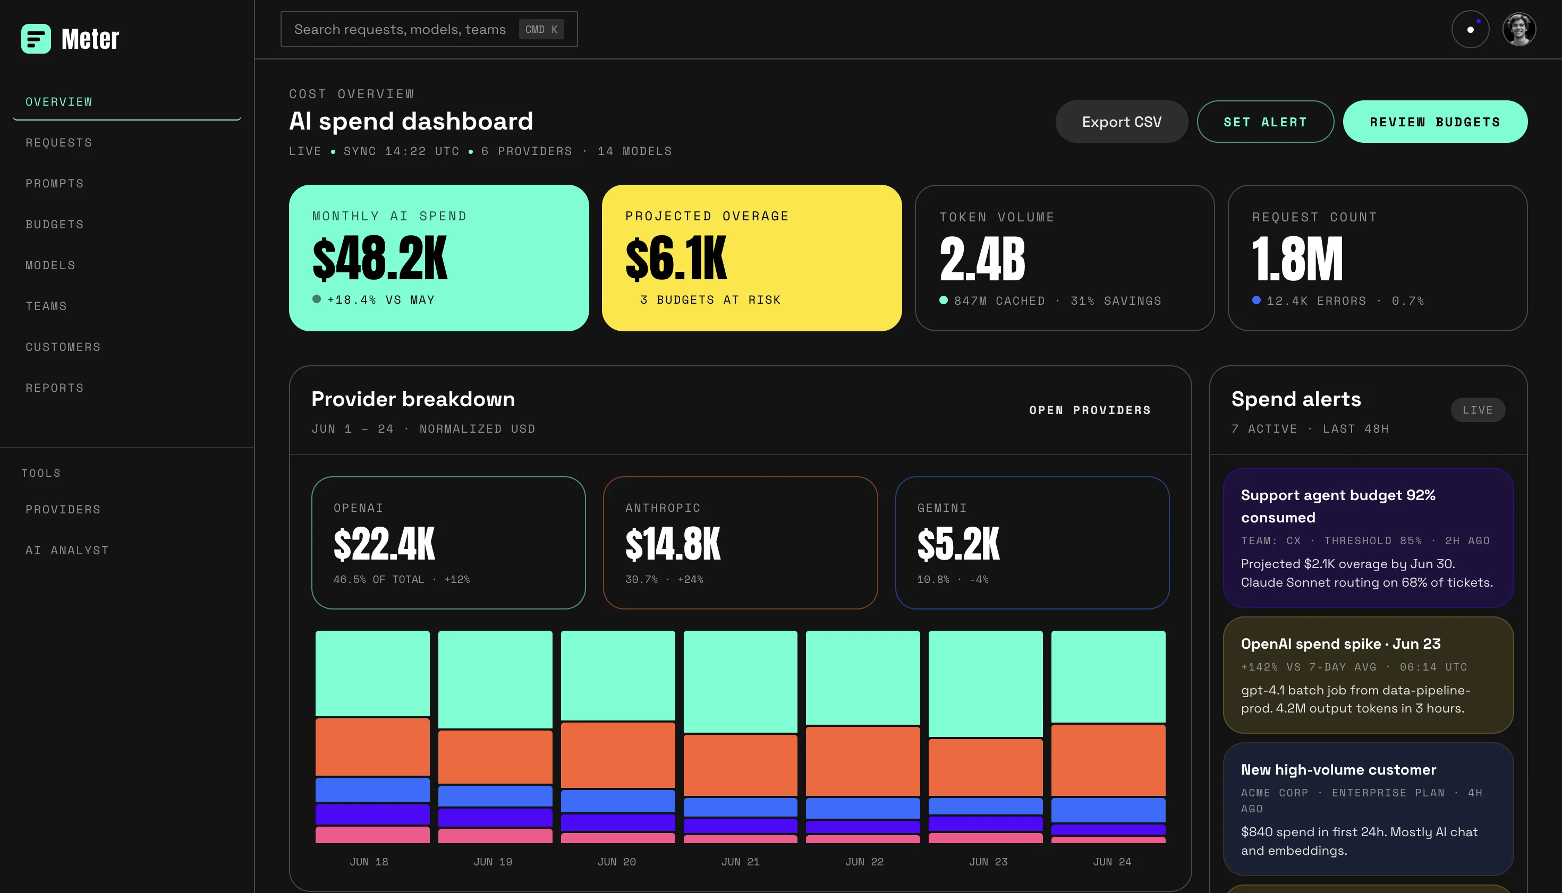Screen dimensions: 1562x893
Task: Open Requests in the sidebar
Action: (x=127, y=143)
